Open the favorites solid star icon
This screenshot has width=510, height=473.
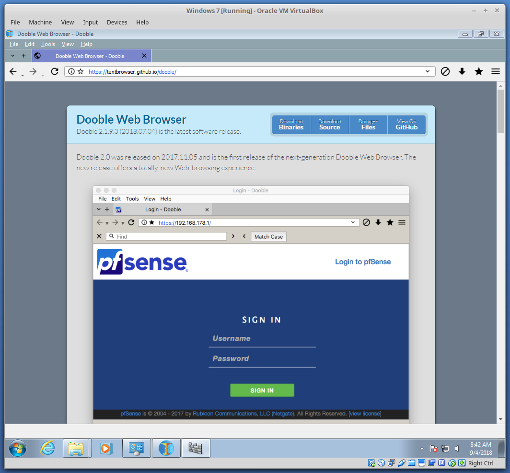(x=478, y=71)
